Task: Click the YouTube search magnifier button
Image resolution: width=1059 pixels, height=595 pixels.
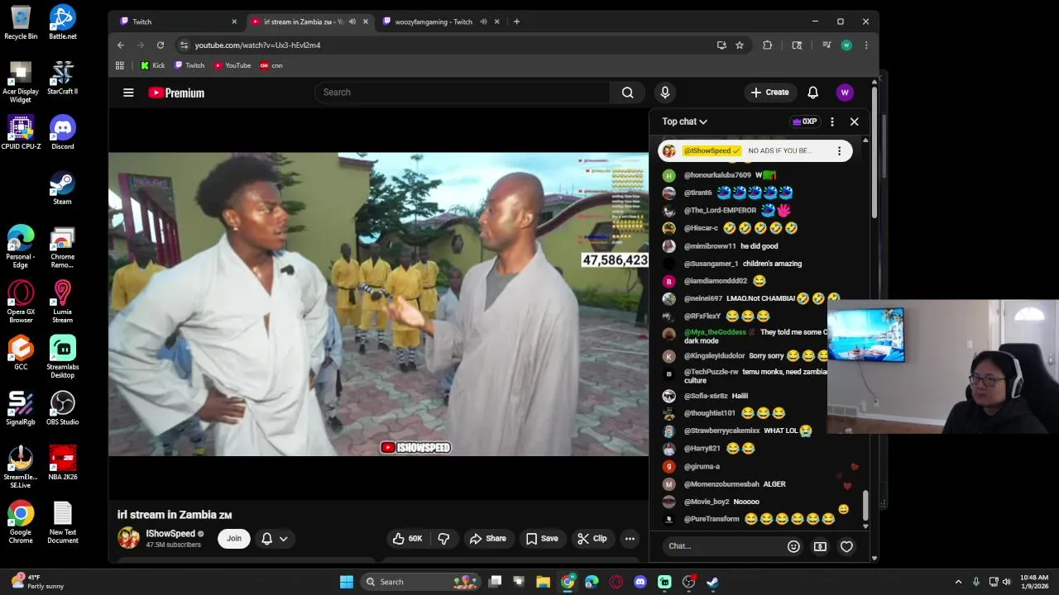Action: [628, 93]
